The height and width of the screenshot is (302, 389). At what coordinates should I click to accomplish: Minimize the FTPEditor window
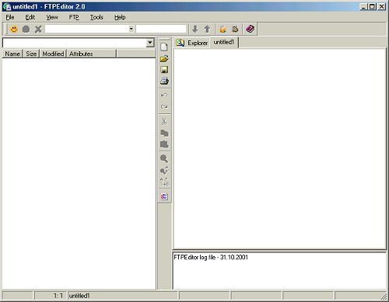click(x=364, y=7)
